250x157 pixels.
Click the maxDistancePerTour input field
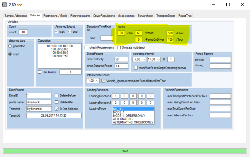(220, 115)
